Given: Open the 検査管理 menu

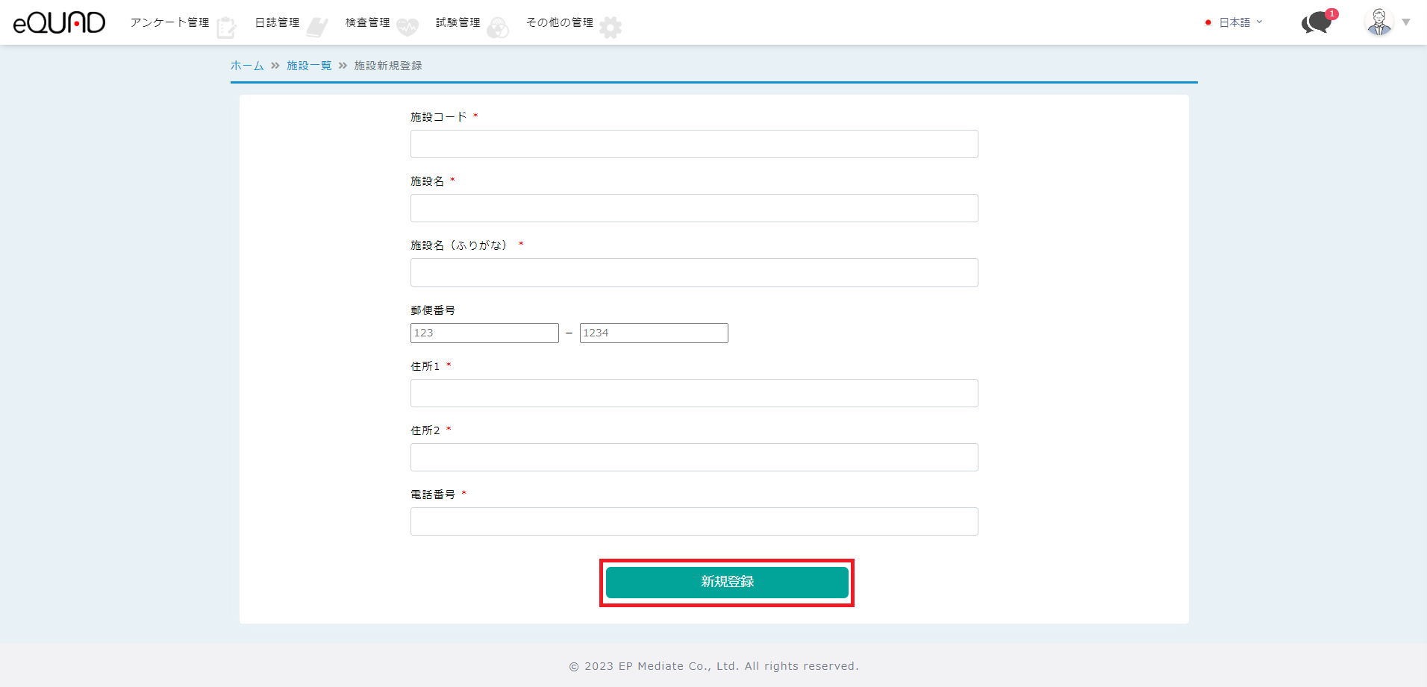Looking at the screenshot, I should (x=367, y=22).
